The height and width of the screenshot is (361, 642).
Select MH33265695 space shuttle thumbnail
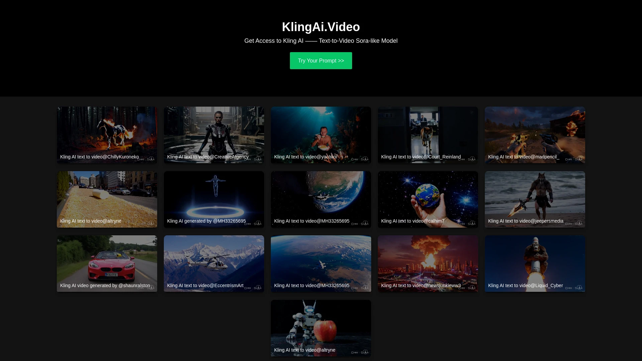tap(321, 263)
